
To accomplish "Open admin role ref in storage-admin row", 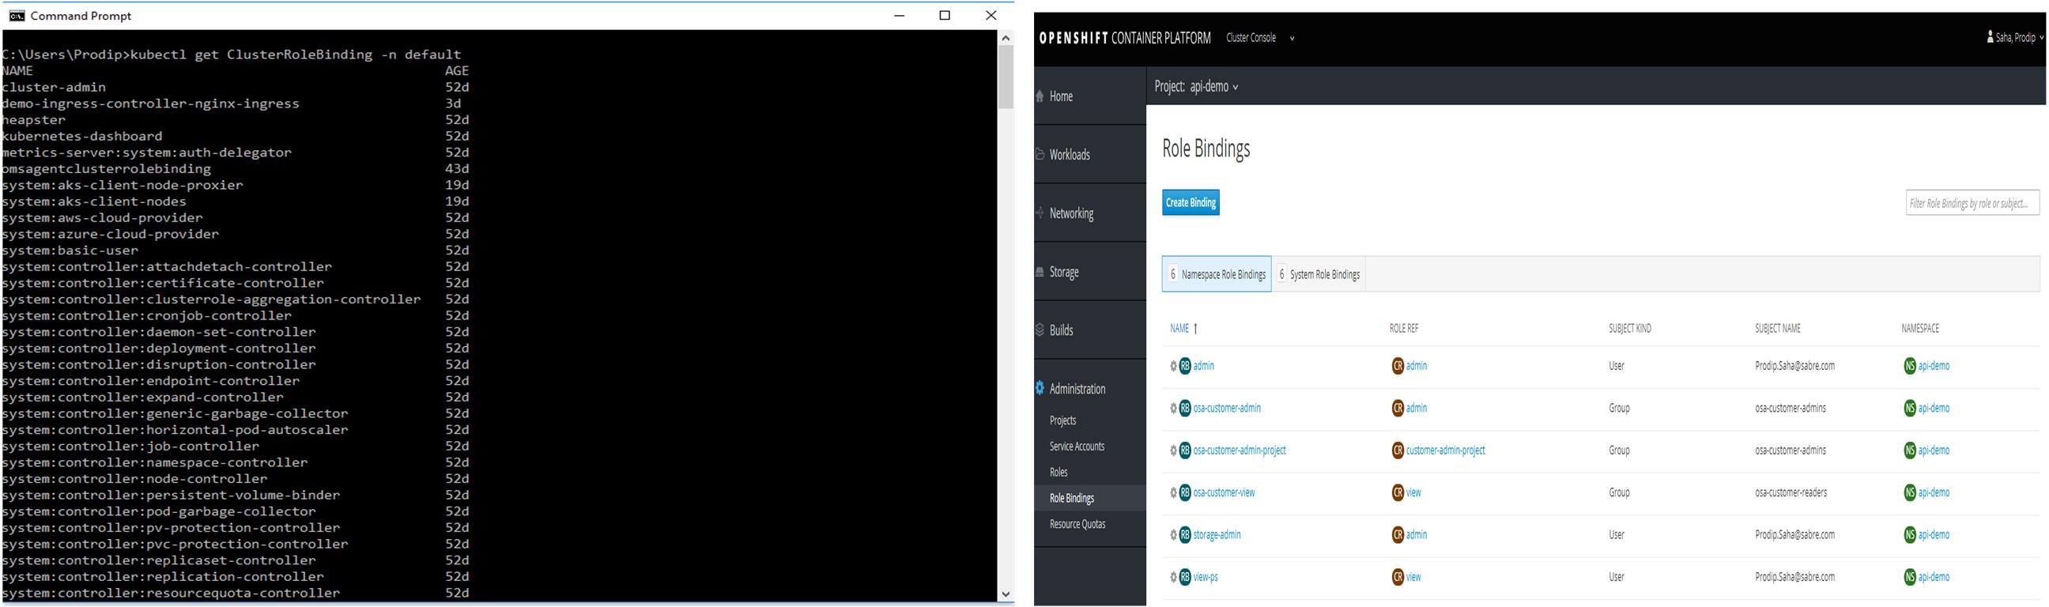I will coord(1417,534).
